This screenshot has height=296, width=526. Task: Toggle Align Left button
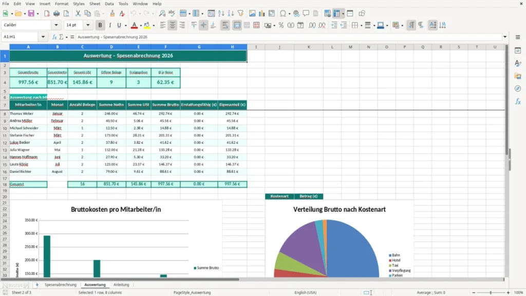pos(163,25)
